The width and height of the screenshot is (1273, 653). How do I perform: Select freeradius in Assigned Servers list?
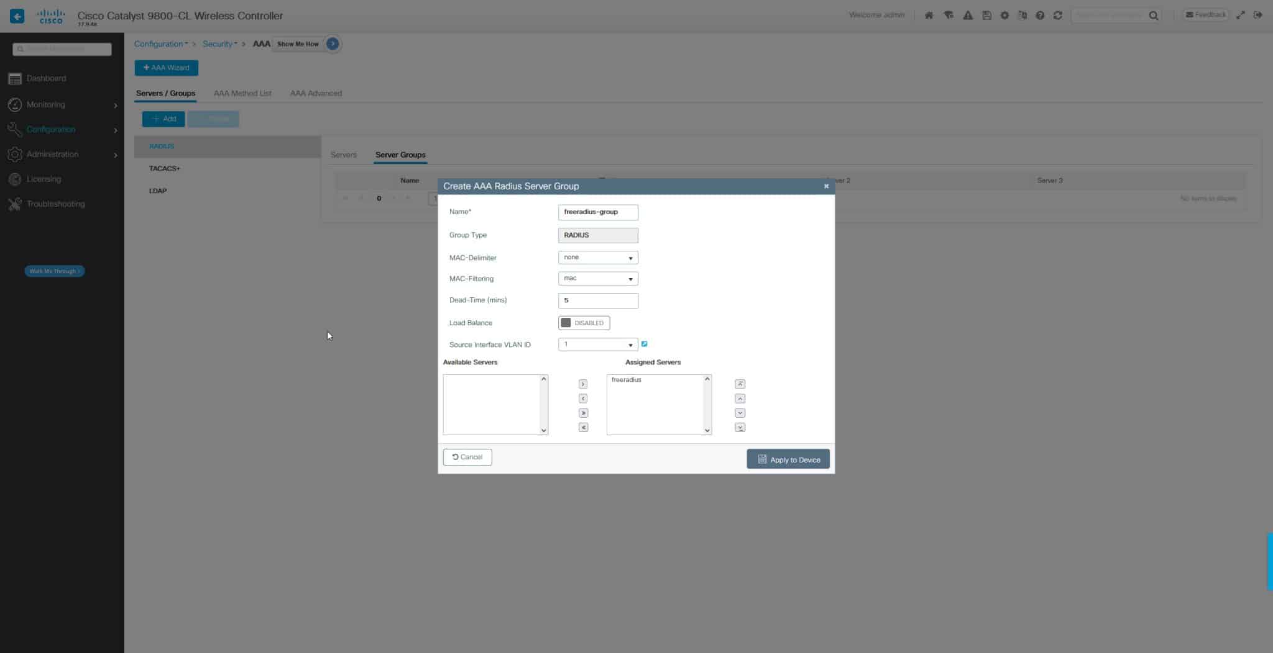pos(626,380)
